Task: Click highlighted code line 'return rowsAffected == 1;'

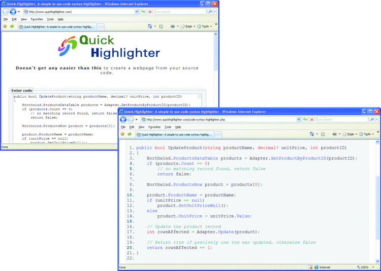Action: (x=179, y=248)
